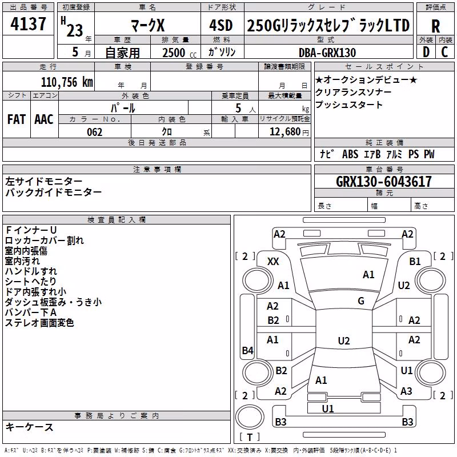The height and width of the screenshot is (457, 457).
Task: Click equipment ABS
Action: coord(350,154)
